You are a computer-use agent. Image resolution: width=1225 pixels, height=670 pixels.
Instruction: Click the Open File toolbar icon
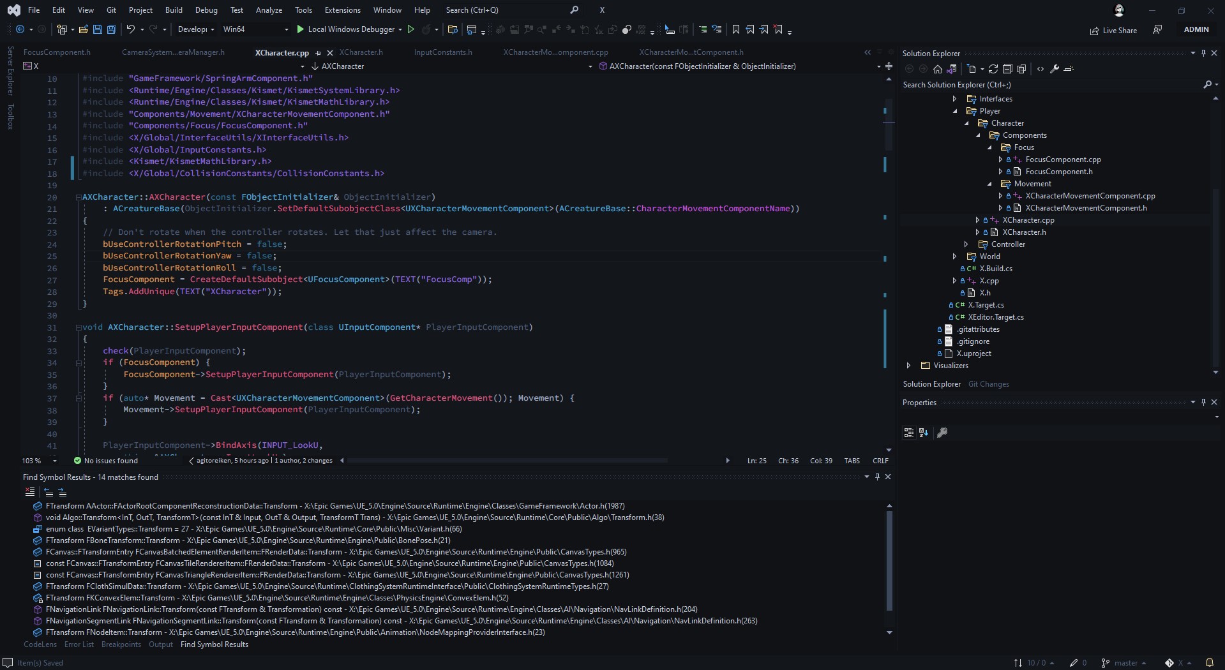click(x=84, y=29)
